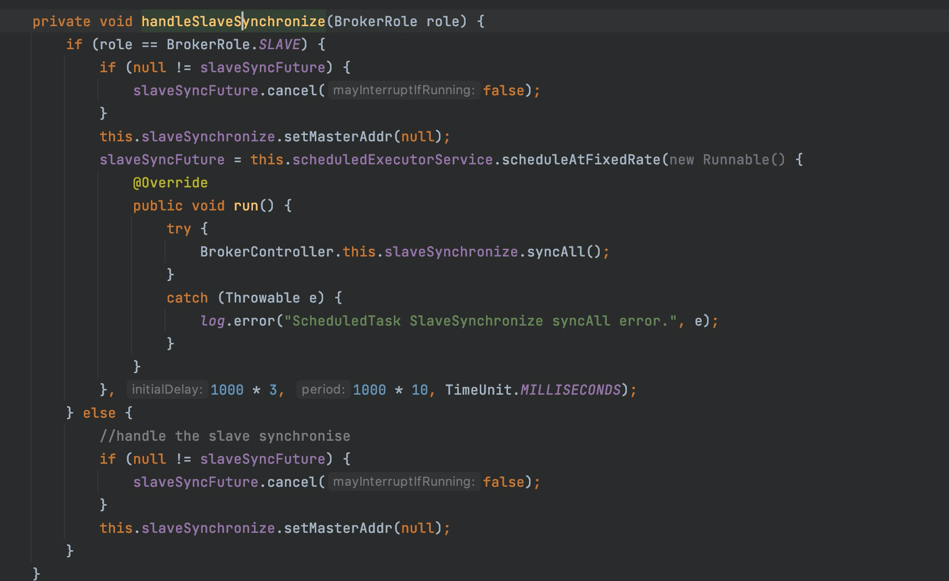Viewport: 949px width, 581px height.
Task: Click the period value 1000 * 10
Action: pyautogui.click(x=390, y=390)
